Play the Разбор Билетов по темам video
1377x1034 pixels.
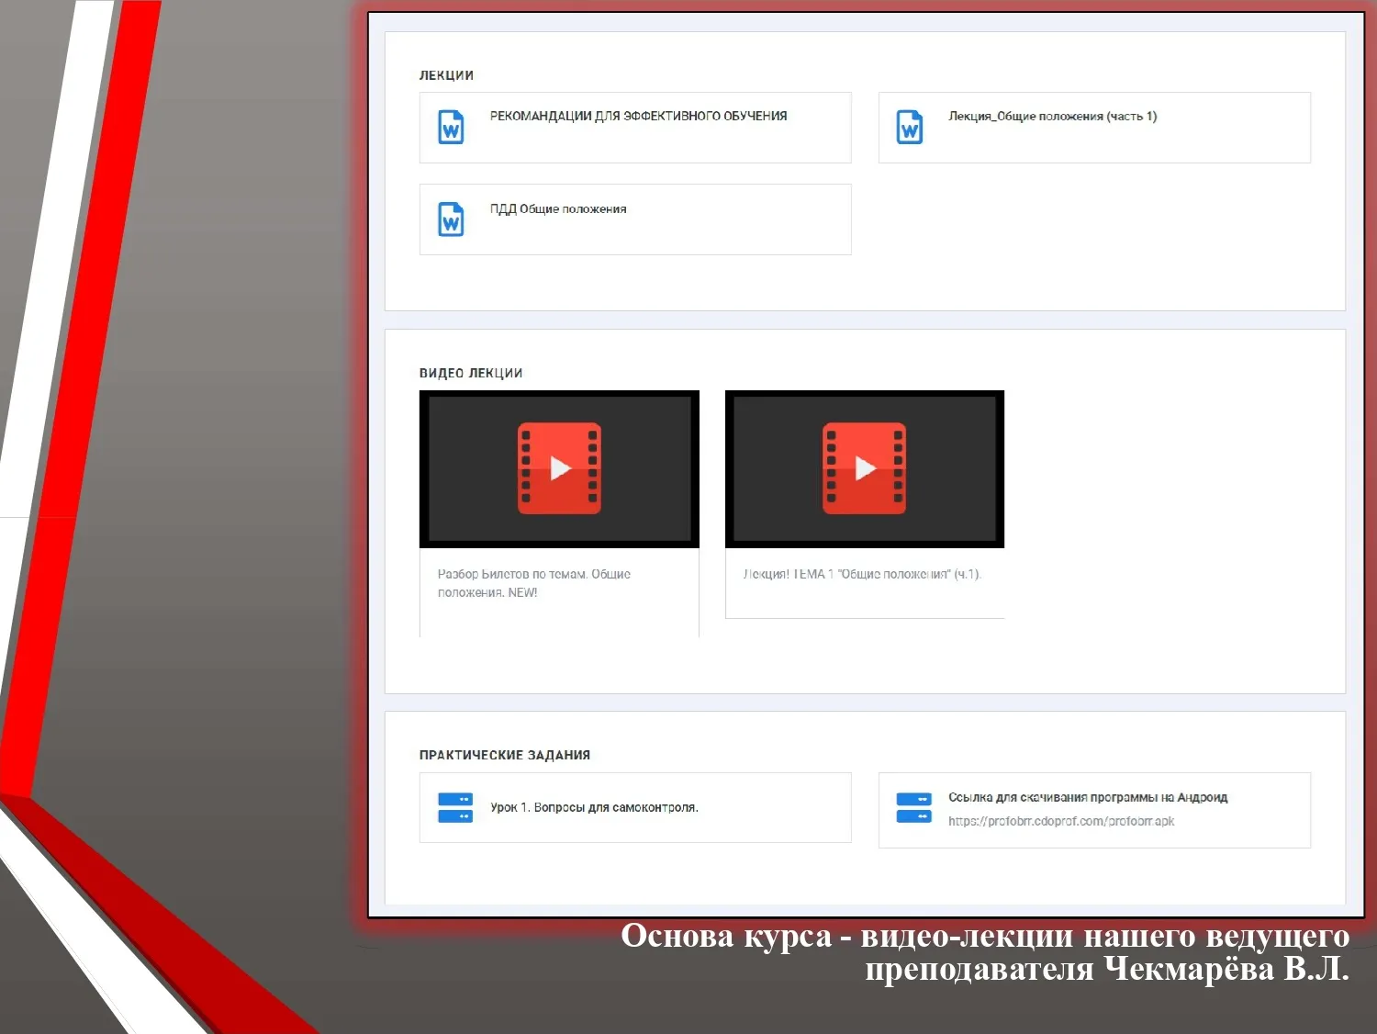[x=559, y=468]
